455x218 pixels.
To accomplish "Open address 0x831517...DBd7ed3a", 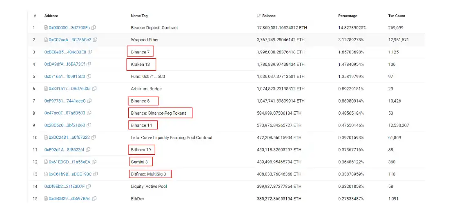I will pos(70,89).
